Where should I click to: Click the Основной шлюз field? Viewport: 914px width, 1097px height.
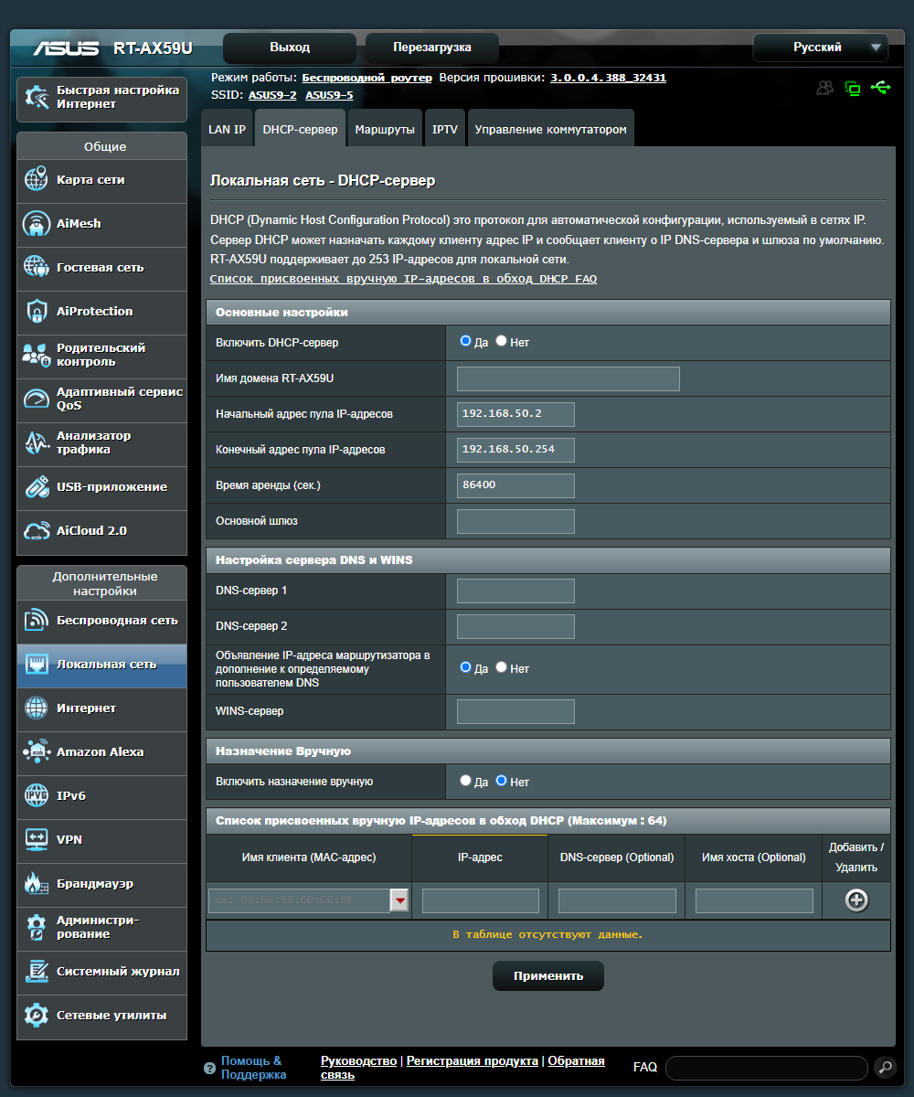(x=515, y=521)
